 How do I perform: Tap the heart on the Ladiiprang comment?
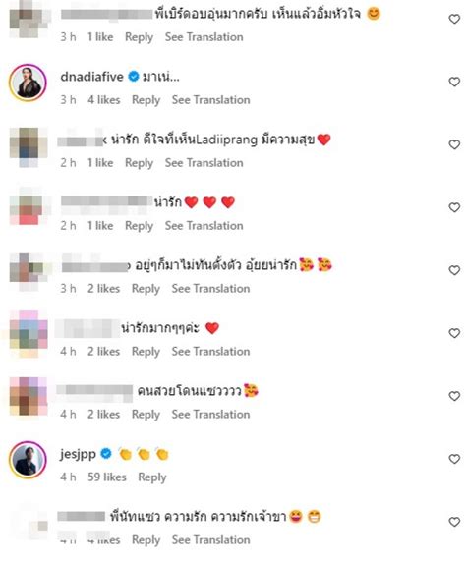(x=454, y=144)
